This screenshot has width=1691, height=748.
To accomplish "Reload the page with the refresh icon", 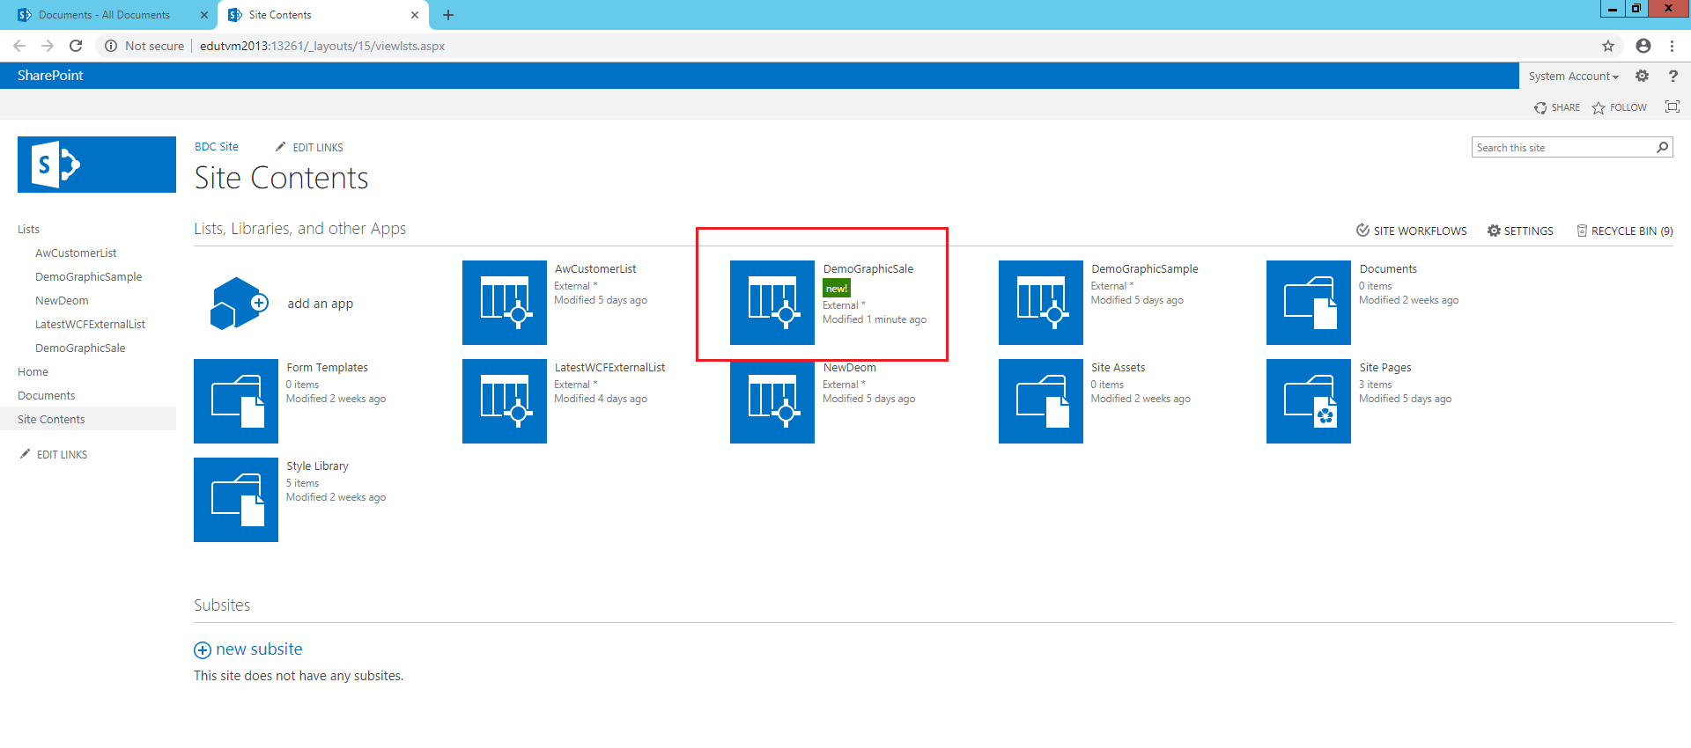I will [76, 46].
